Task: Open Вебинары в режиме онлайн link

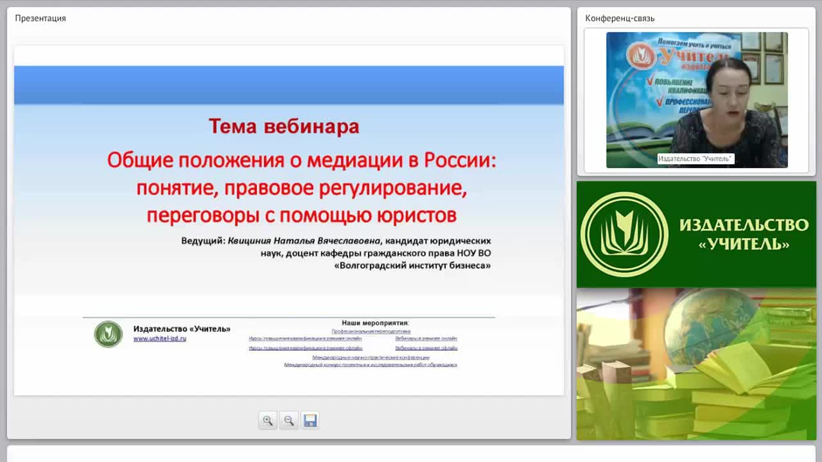Action: tap(426, 338)
